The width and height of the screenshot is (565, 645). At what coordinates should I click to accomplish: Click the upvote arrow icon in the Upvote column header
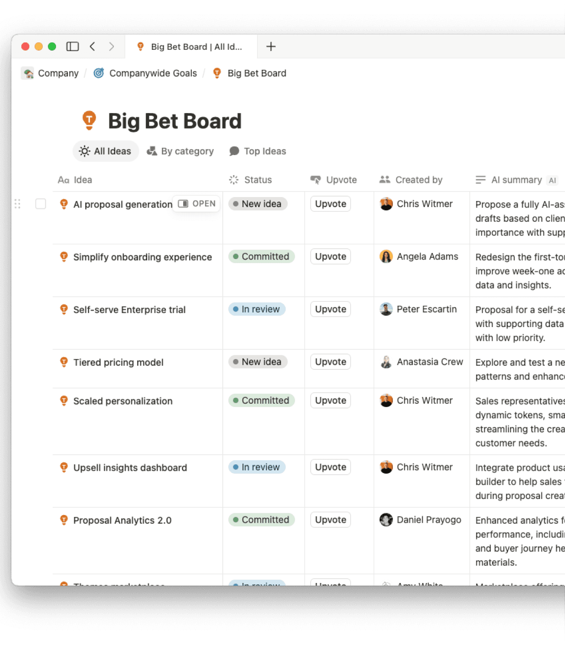tap(315, 179)
